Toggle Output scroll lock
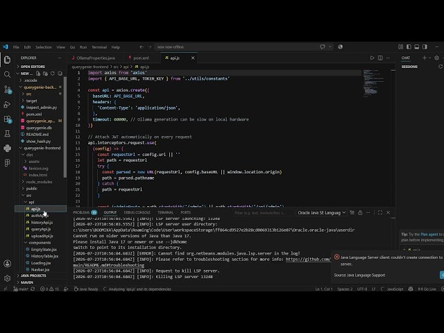 [360, 212]
